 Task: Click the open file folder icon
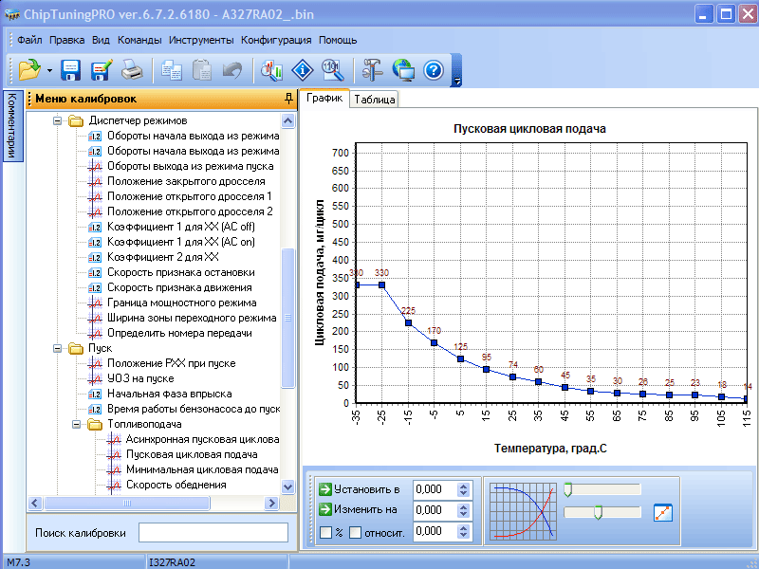[29, 69]
